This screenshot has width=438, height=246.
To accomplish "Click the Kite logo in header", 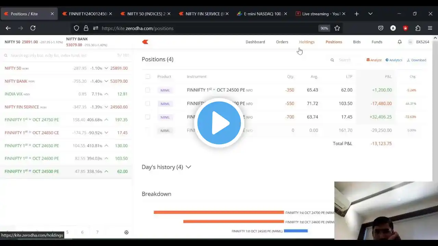I will point(145,42).
